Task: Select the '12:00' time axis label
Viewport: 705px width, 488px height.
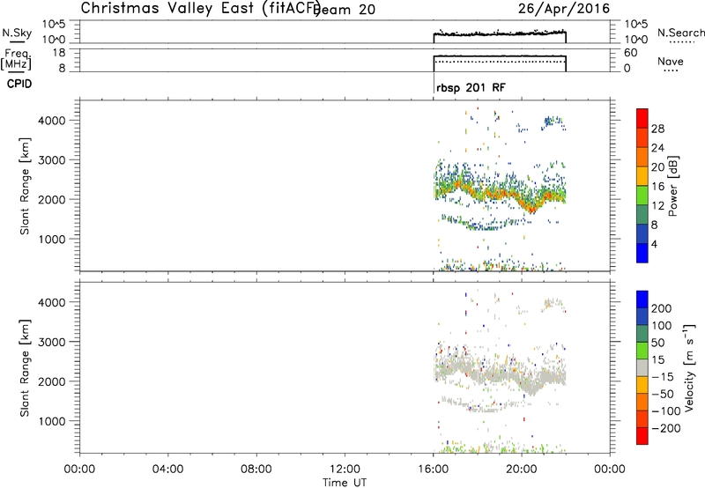Action: point(345,470)
